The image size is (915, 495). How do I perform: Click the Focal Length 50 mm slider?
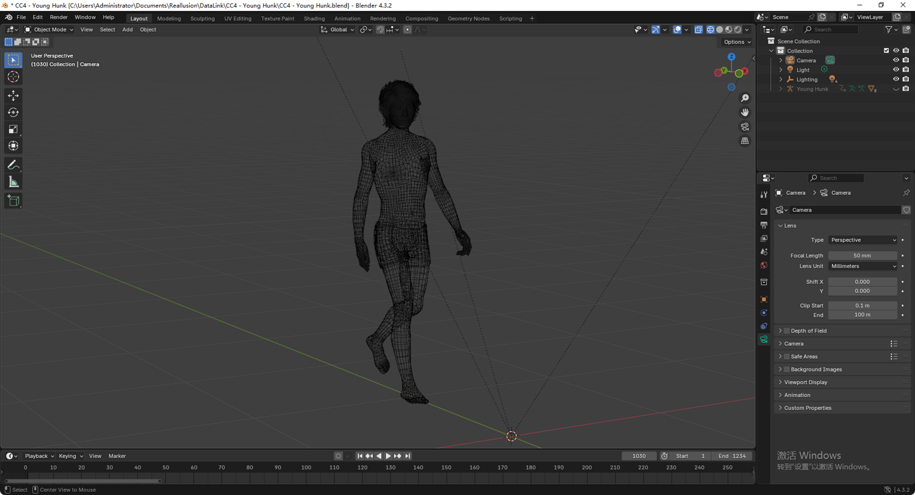(863, 256)
